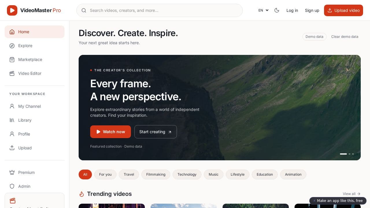Open Explore via the compass icon

(12, 46)
